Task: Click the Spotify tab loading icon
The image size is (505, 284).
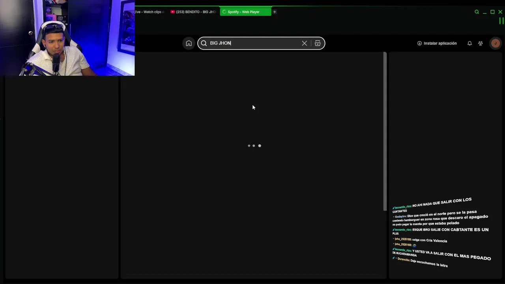Action: click(224, 12)
